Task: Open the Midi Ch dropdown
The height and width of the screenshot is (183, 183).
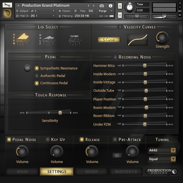Action: (x=36, y=16)
